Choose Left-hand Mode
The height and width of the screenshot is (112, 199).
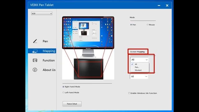pyautogui.click(x=63, y=93)
